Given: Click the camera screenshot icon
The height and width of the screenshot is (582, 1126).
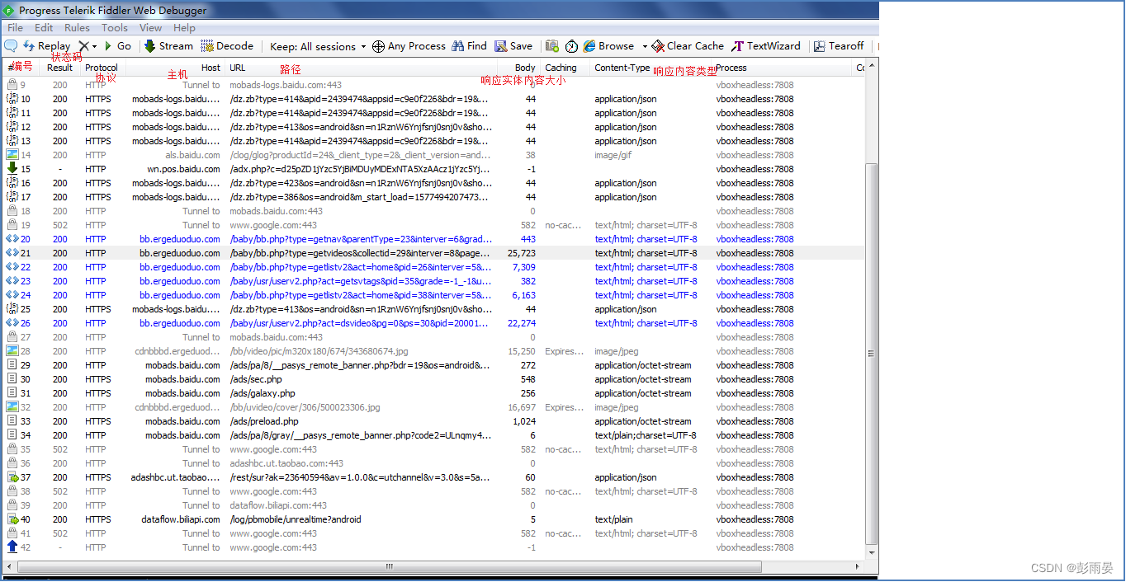Looking at the screenshot, I should point(552,46).
